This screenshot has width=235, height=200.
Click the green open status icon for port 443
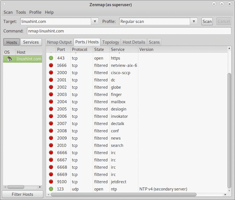point(51,58)
